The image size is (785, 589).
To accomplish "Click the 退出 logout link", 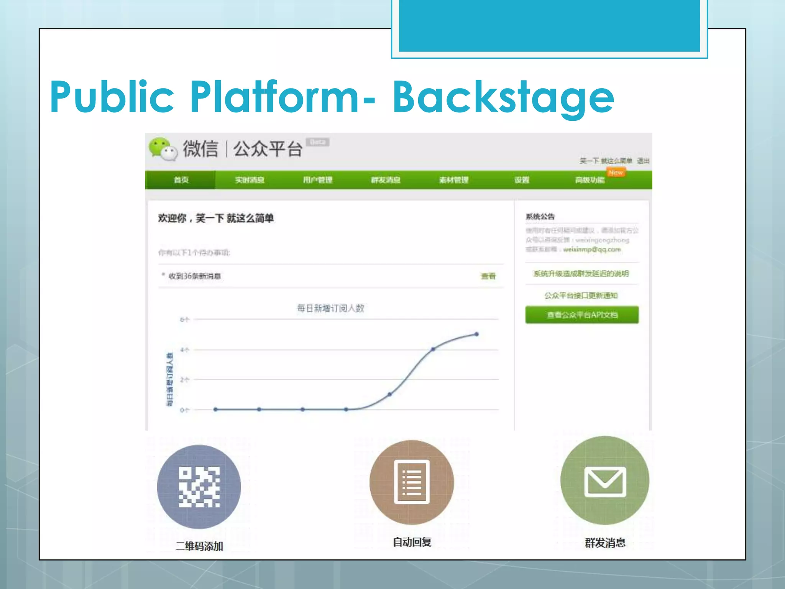I will [x=643, y=161].
